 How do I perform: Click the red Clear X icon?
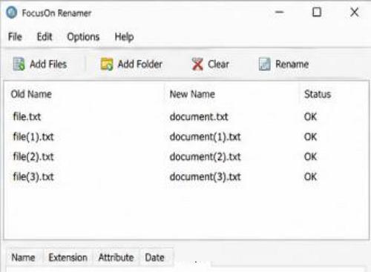tap(197, 64)
